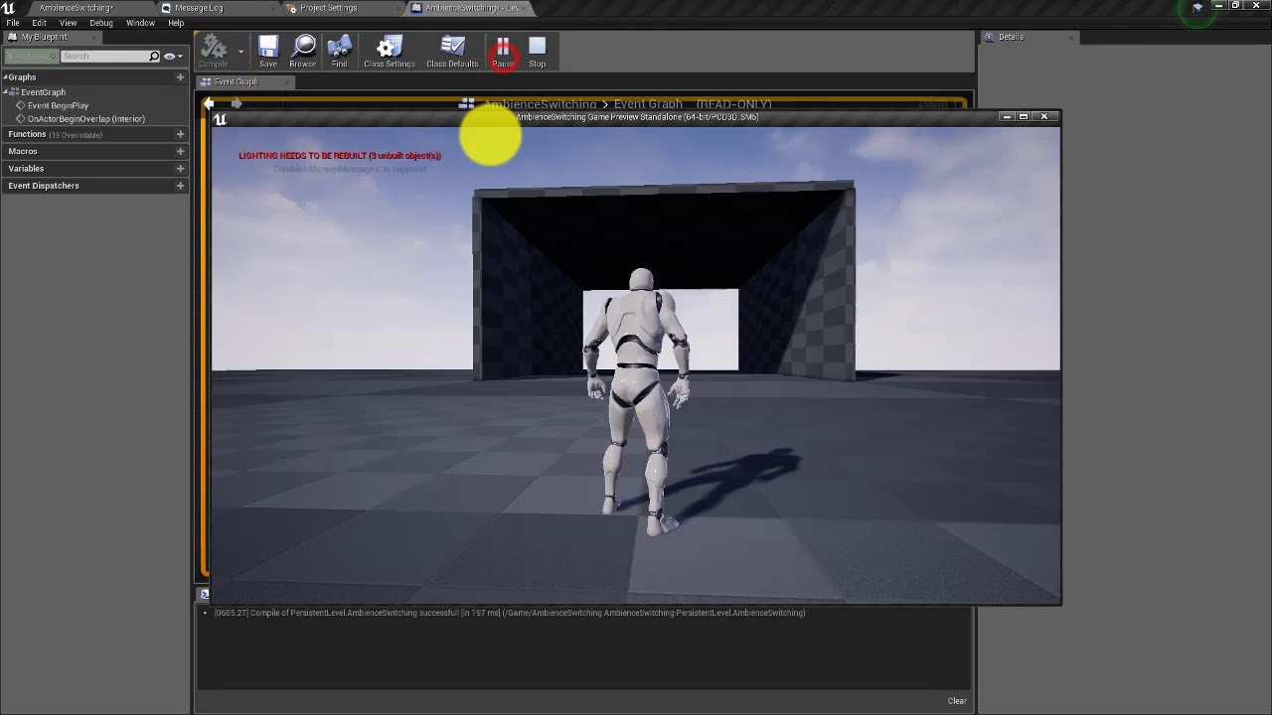Click the breadcrumb graph grid icon
The width and height of the screenshot is (1272, 715).
point(466,104)
